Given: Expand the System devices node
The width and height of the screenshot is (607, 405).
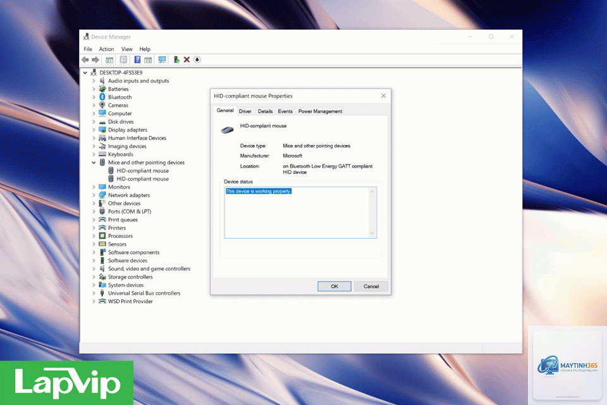Looking at the screenshot, I should coord(94,285).
